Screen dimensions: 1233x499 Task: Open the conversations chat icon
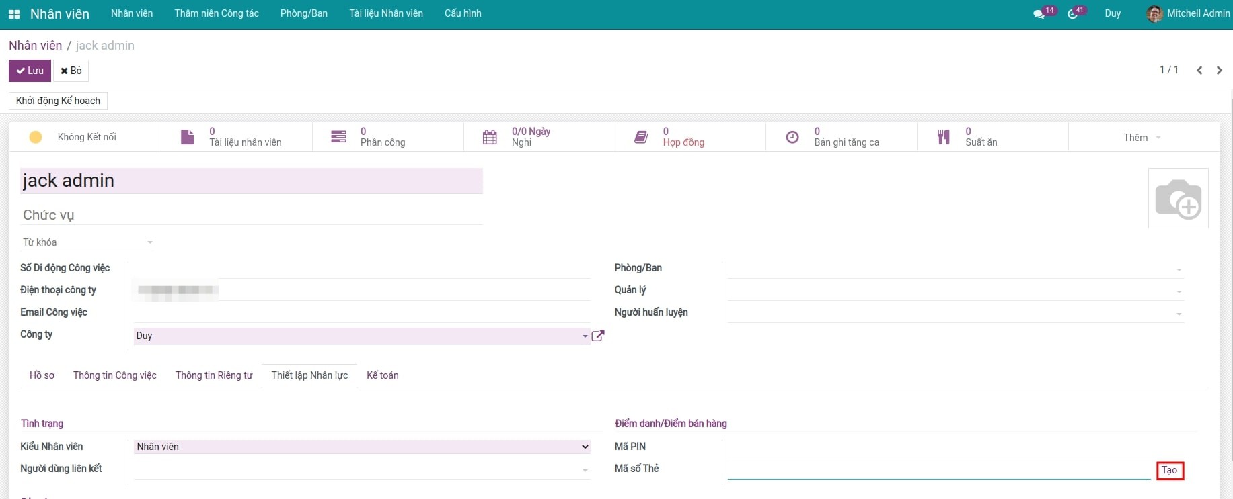[x=1039, y=14]
